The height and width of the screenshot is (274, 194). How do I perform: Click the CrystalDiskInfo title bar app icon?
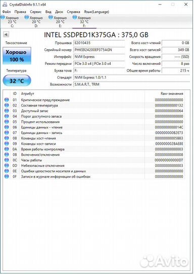coord(5,5)
